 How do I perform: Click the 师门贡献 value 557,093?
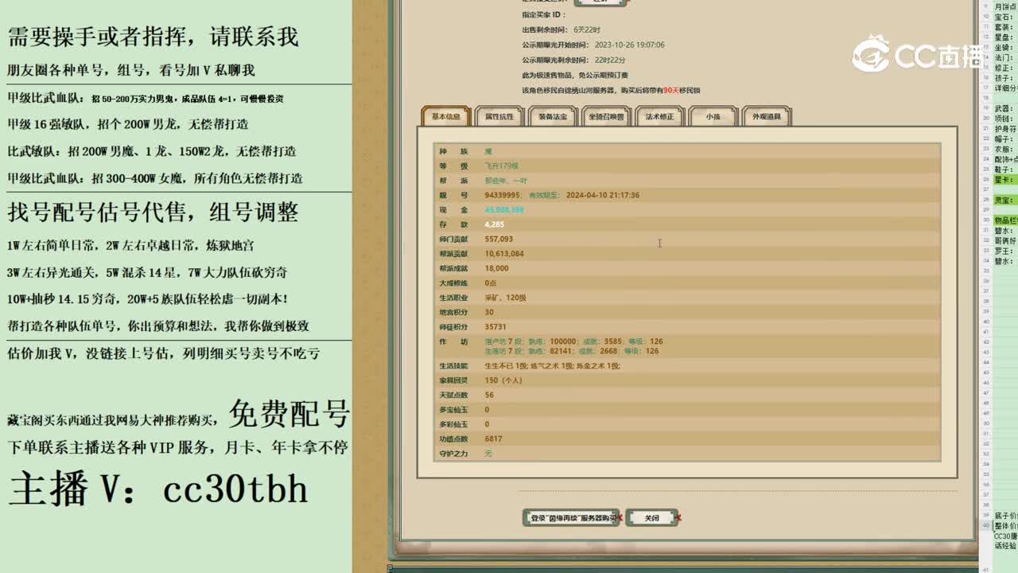[499, 239]
